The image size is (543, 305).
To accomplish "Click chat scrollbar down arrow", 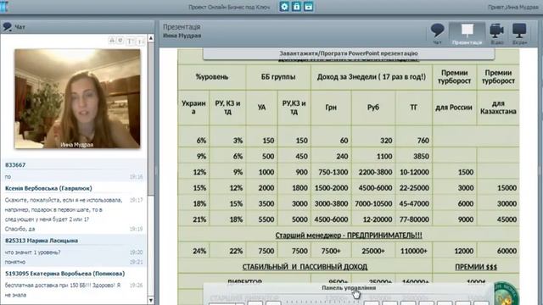I will [x=151, y=300].
